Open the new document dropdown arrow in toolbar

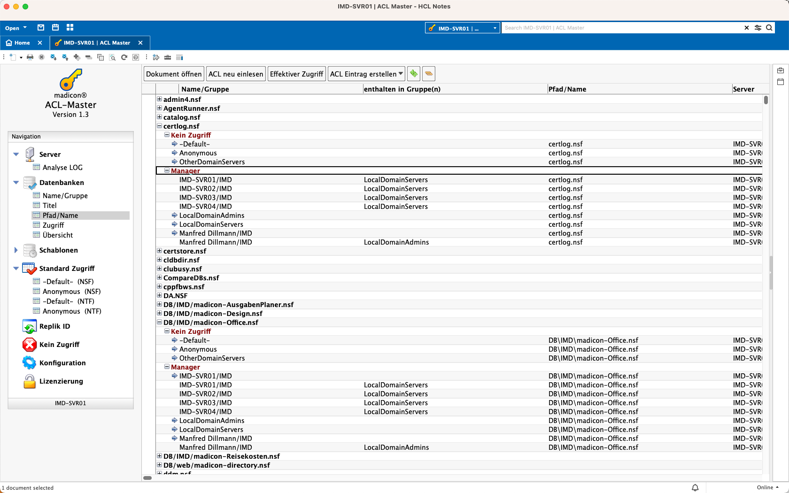[21, 58]
